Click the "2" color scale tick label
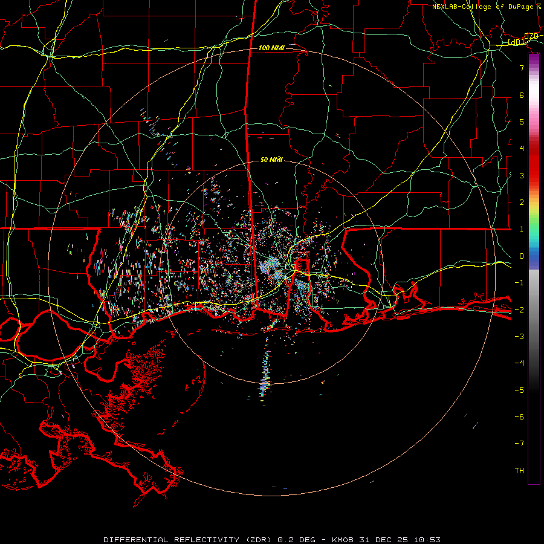The height and width of the screenshot is (544, 544). click(x=522, y=202)
